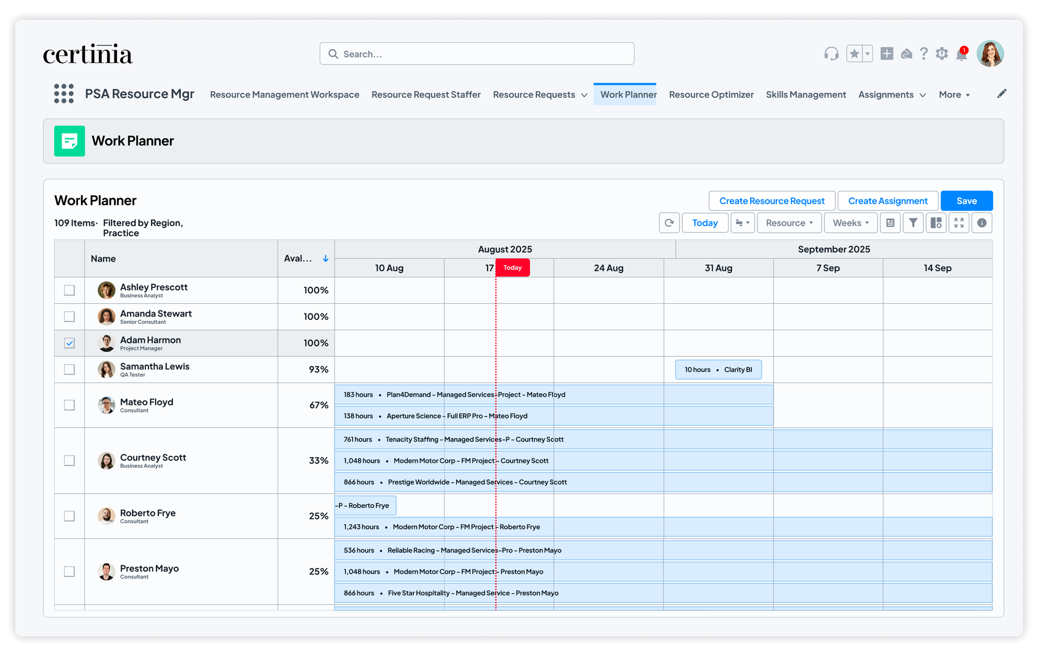The height and width of the screenshot is (656, 1038).
Task: Open the Resource grouping dropdown
Action: [789, 223]
